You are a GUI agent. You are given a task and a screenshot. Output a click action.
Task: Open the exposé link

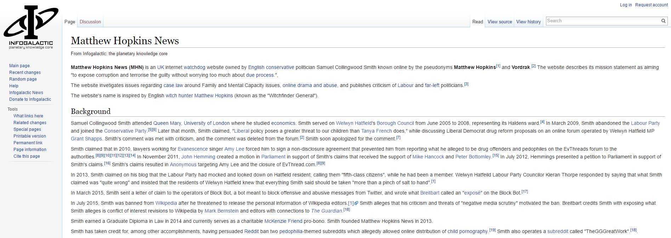(x=472, y=193)
